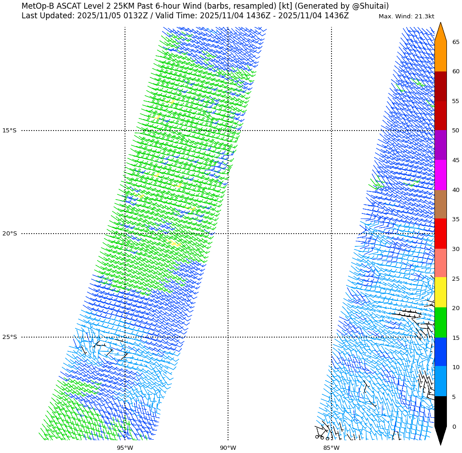Screen dimensions: 462x453
Task: Click the 25°S latitude label
Action: tap(9, 337)
